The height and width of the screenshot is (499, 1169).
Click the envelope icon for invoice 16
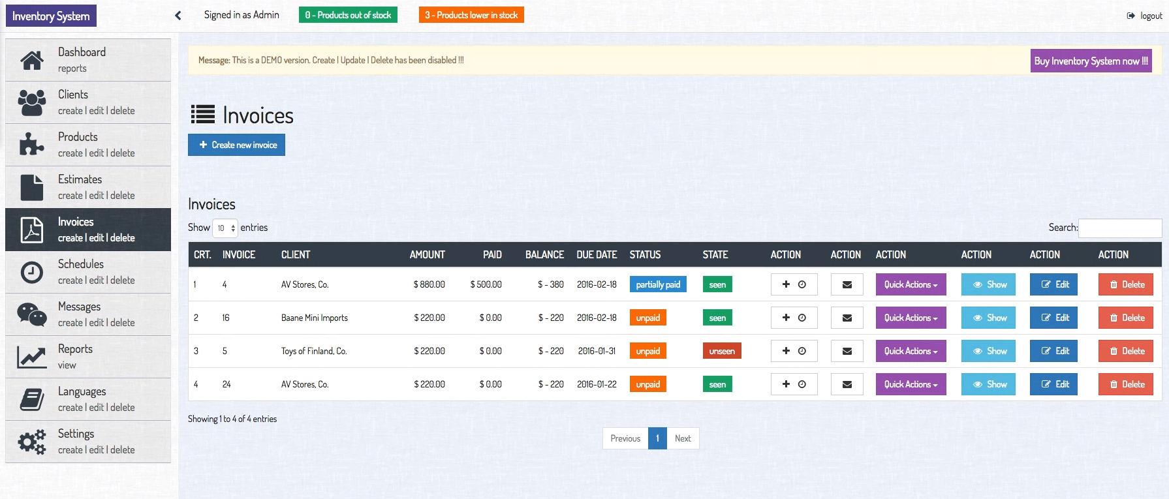coord(847,318)
